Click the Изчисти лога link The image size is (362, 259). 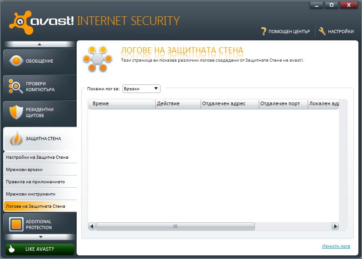tap(336, 246)
